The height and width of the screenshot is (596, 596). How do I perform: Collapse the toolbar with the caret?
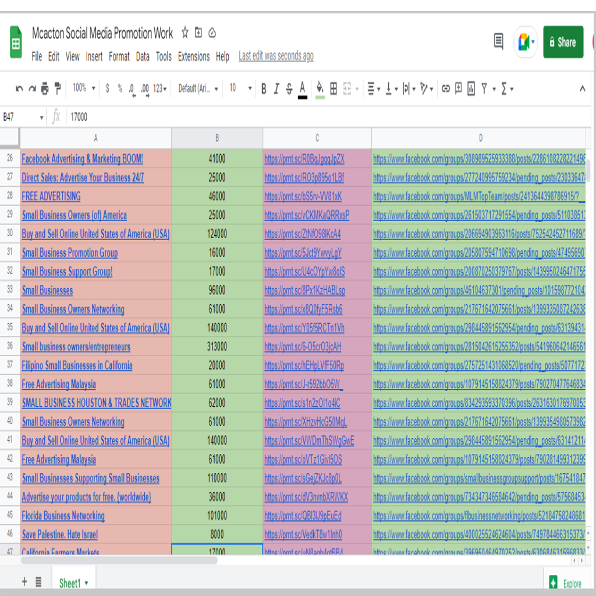point(582,89)
